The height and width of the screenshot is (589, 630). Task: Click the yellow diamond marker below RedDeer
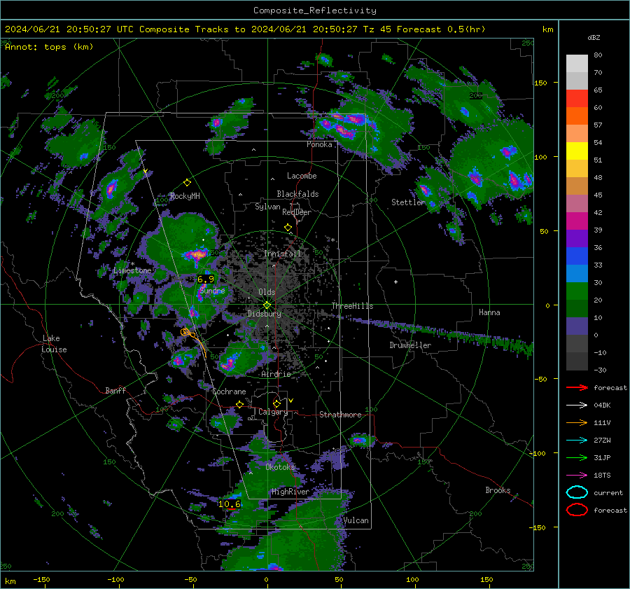pyautogui.click(x=288, y=228)
